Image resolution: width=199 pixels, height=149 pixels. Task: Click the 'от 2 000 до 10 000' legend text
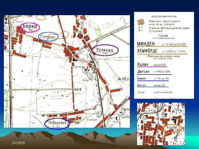[x=174, y=51]
